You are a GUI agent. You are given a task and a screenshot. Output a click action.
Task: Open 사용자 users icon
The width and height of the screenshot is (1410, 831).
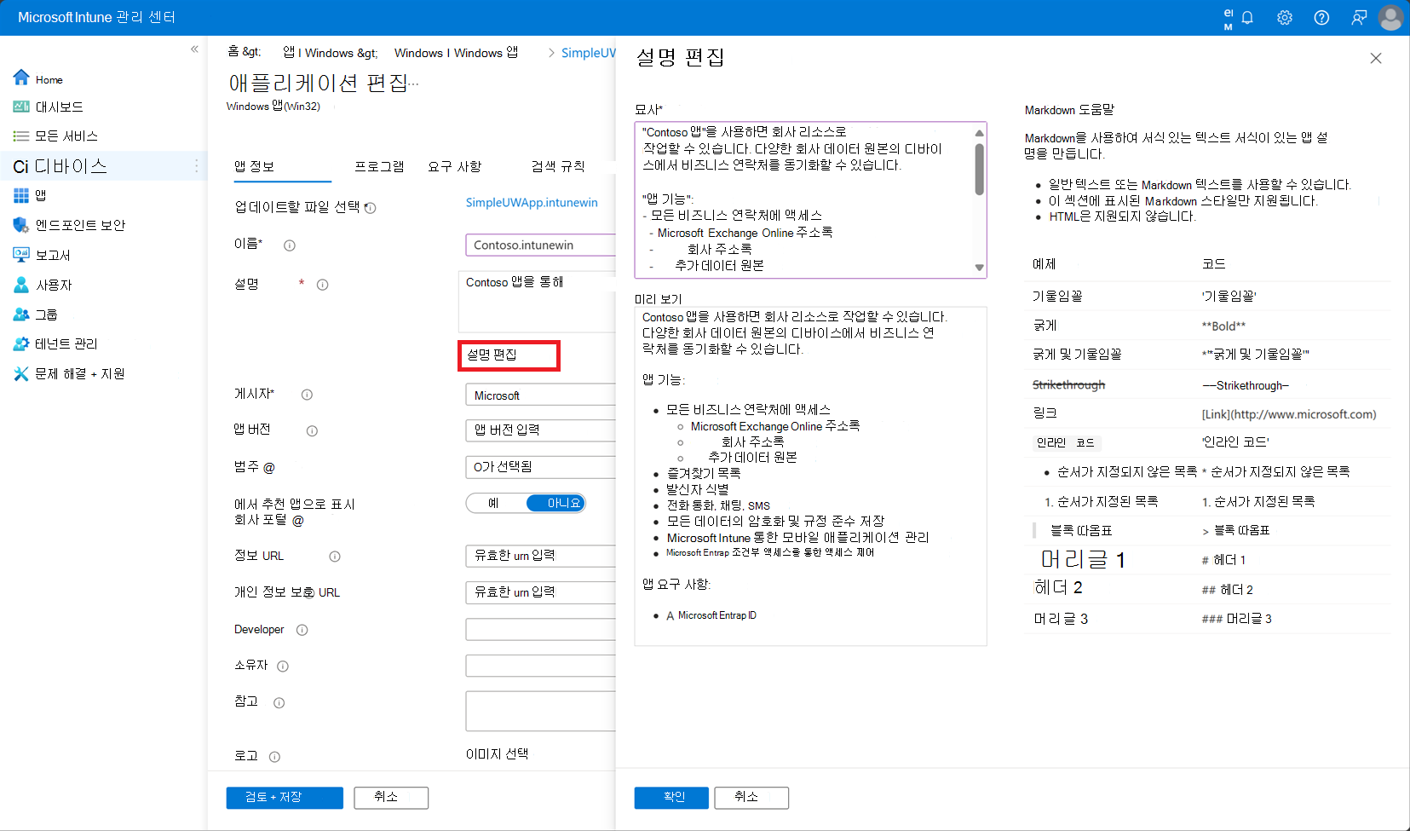click(21, 285)
